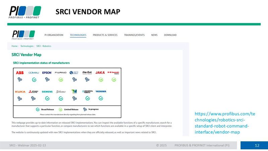Click the 'SRCI - Webinar 2025-02-13' footer
The width and height of the screenshot is (268, 151).
click(27, 145)
